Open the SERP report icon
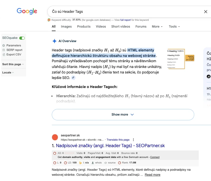211x181 pixels. (4, 50)
